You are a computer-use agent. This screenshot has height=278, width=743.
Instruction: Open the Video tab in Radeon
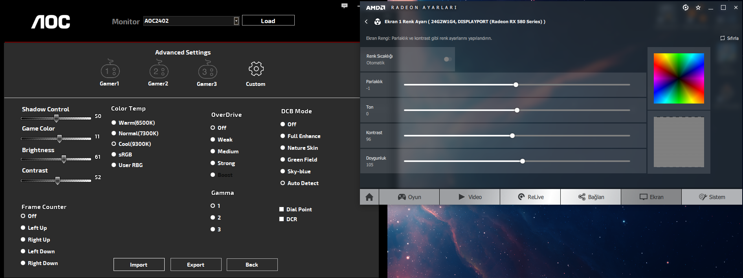[x=470, y=197]
